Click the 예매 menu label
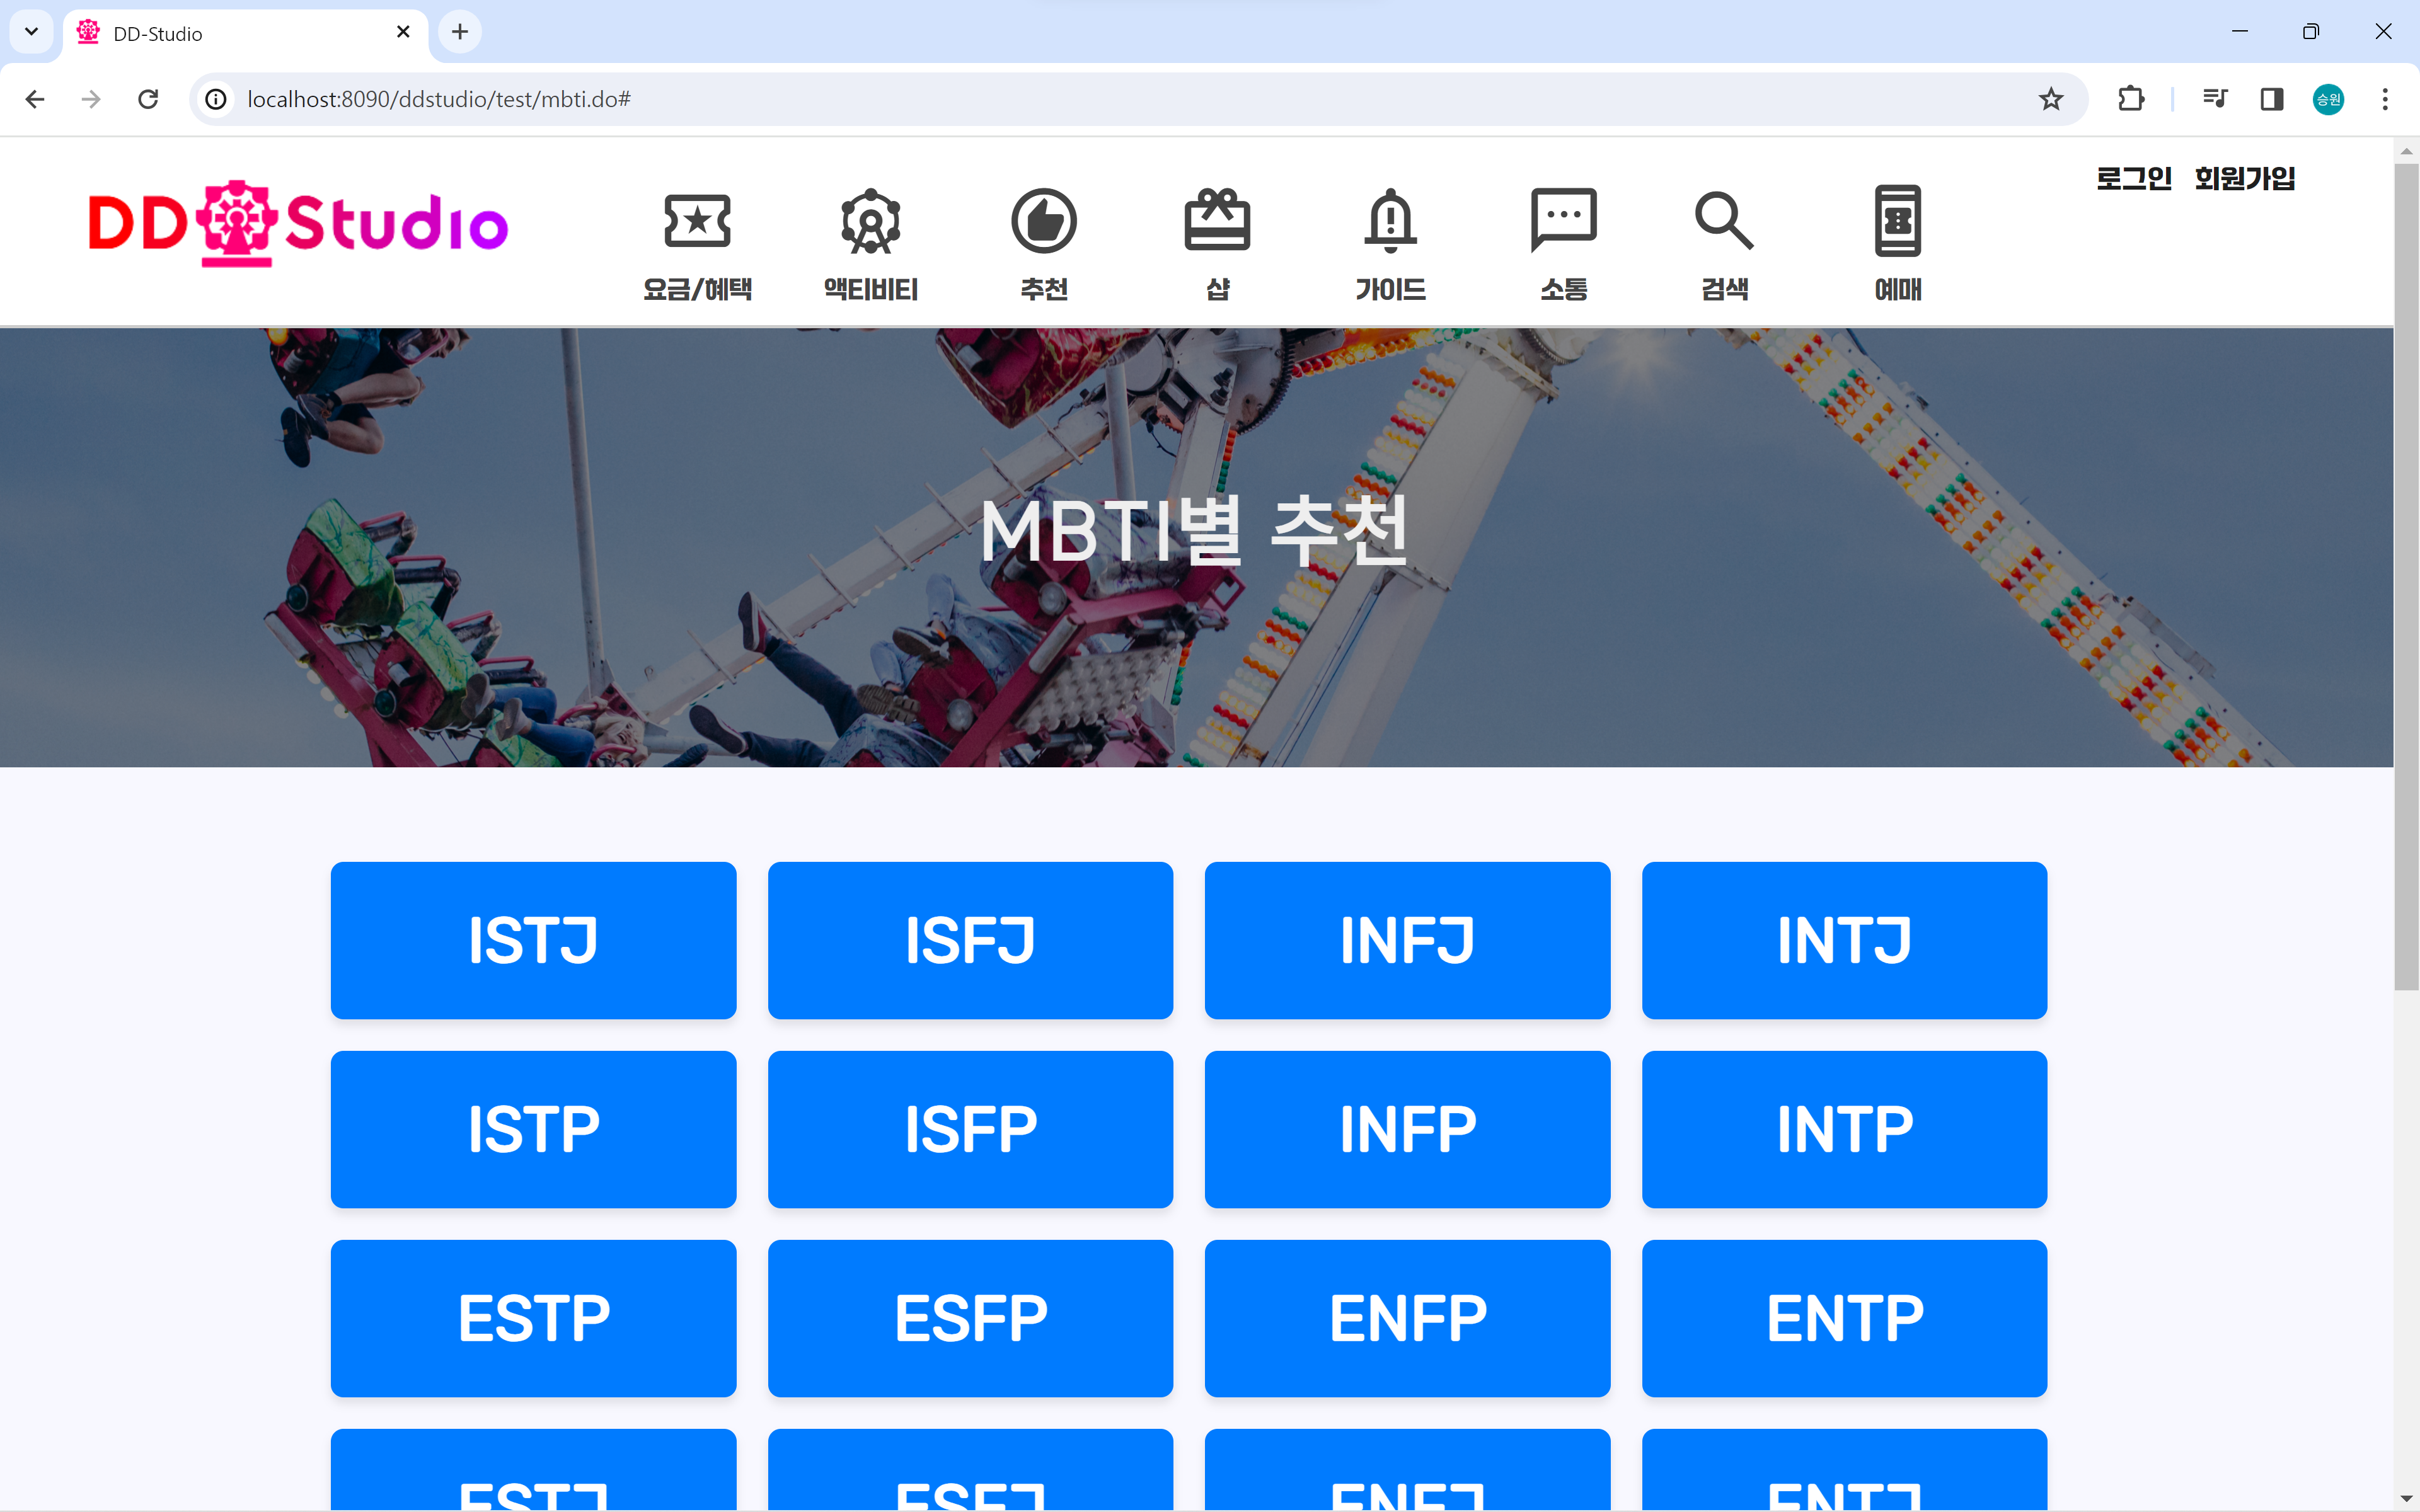The height and width of the screenshot is (1512, 2420). pyautogui.click(x=1897, y=289)
